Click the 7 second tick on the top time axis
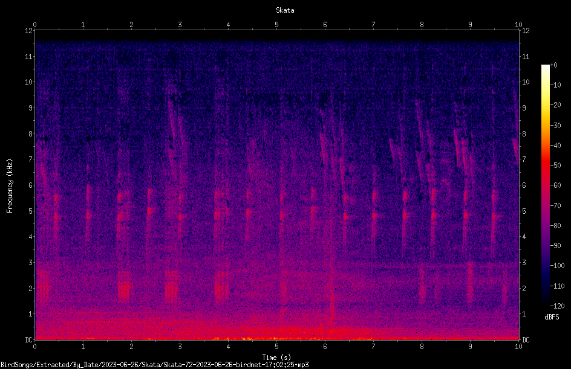 373,25
